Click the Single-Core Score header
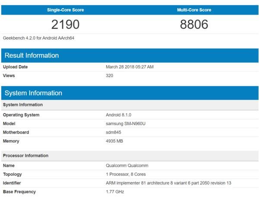This screenshot has height=200, width=259. tap(65, 10)
